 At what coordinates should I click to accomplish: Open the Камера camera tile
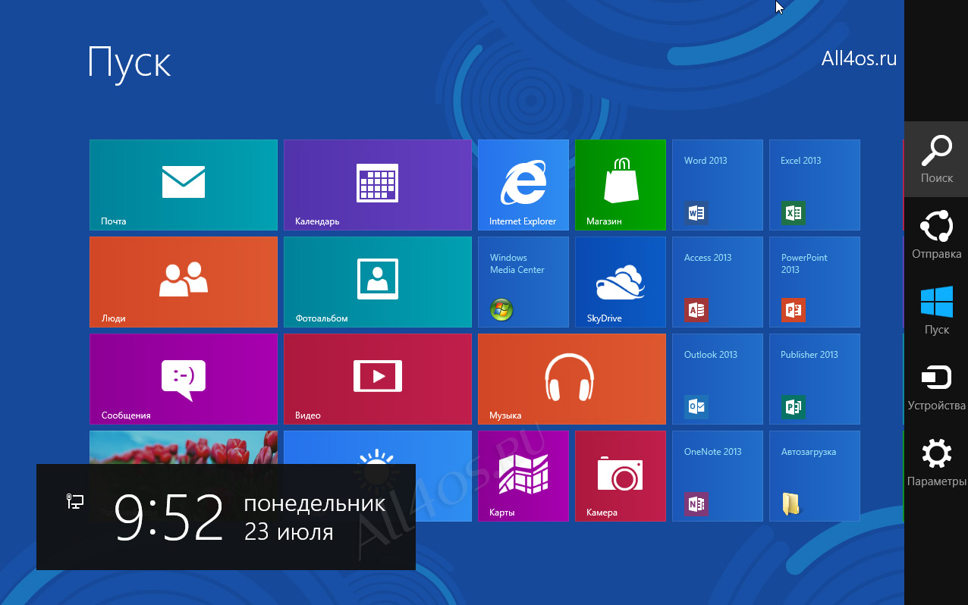pos(621,476)
